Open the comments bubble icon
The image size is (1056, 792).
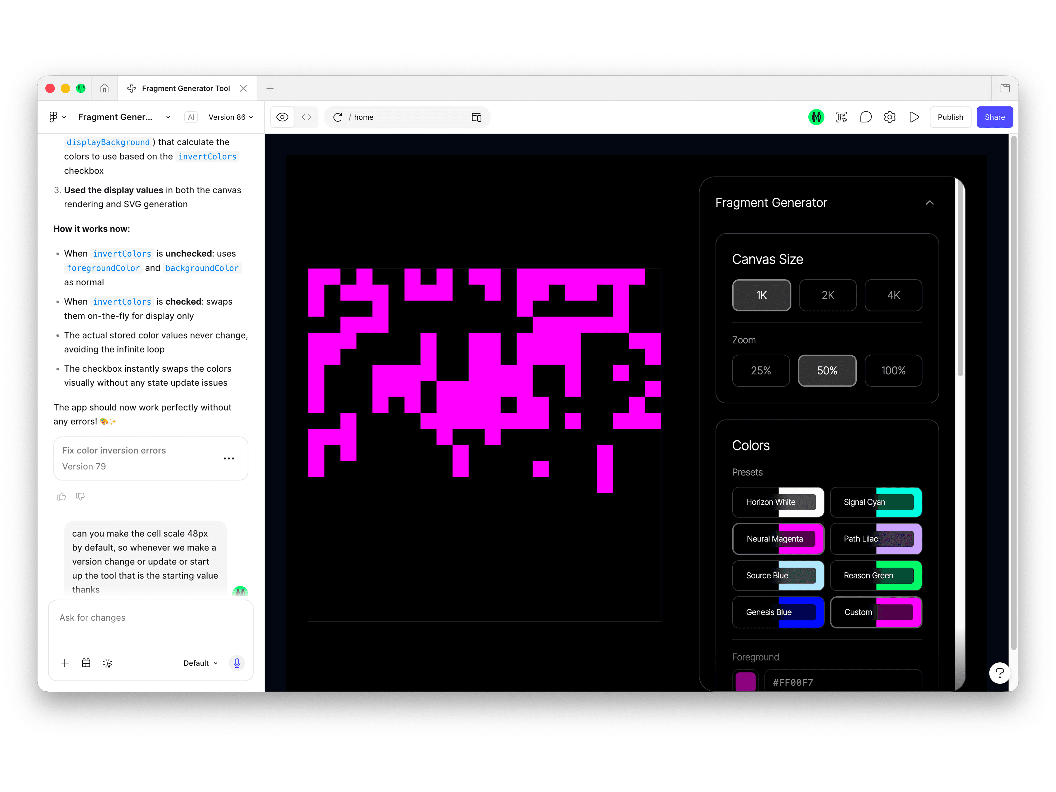pos(865,117)
